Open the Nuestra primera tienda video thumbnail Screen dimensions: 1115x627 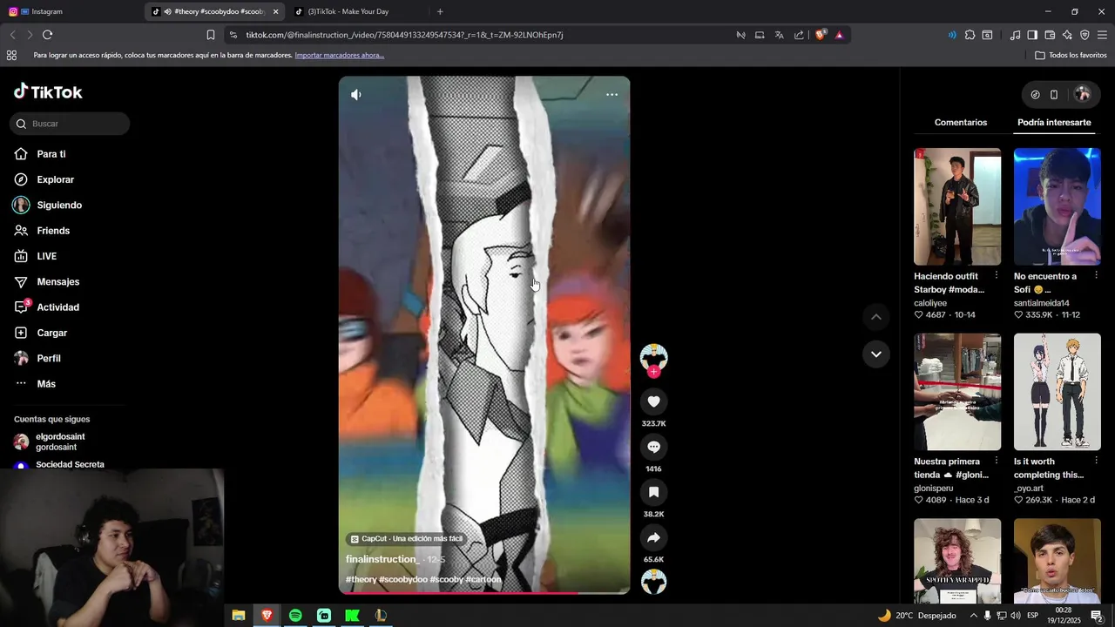(957, 392)
